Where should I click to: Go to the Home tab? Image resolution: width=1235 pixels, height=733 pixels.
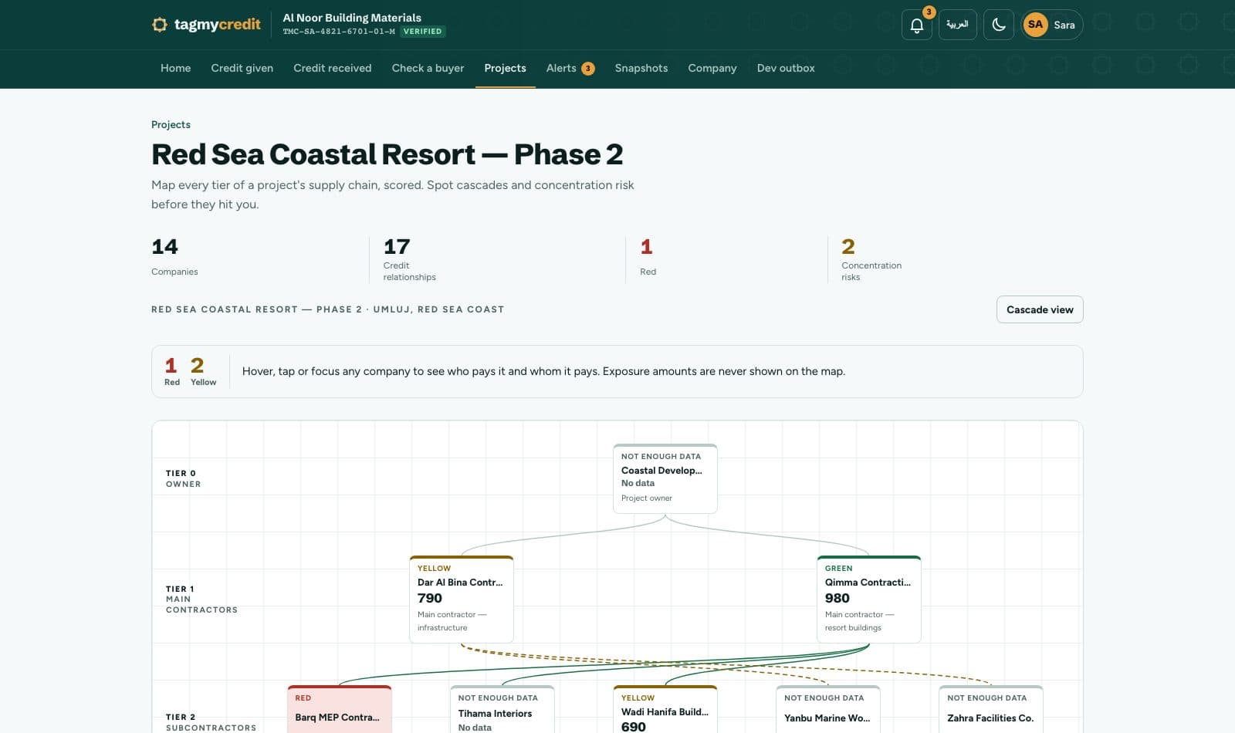[176, 68]
